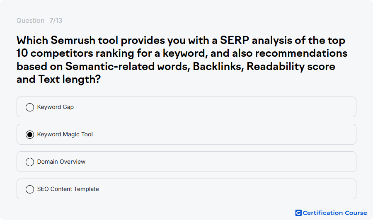
Task: Click the blue G logo icon
Action: click(298, 213)
